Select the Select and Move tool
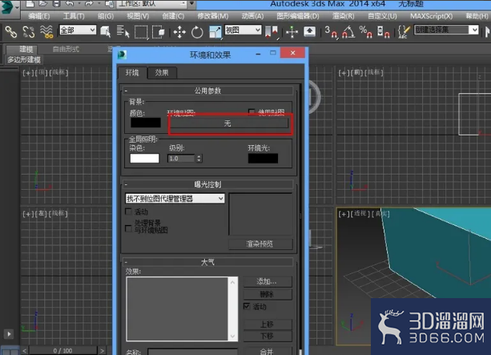Screen dimensions: 491x355 179,32
